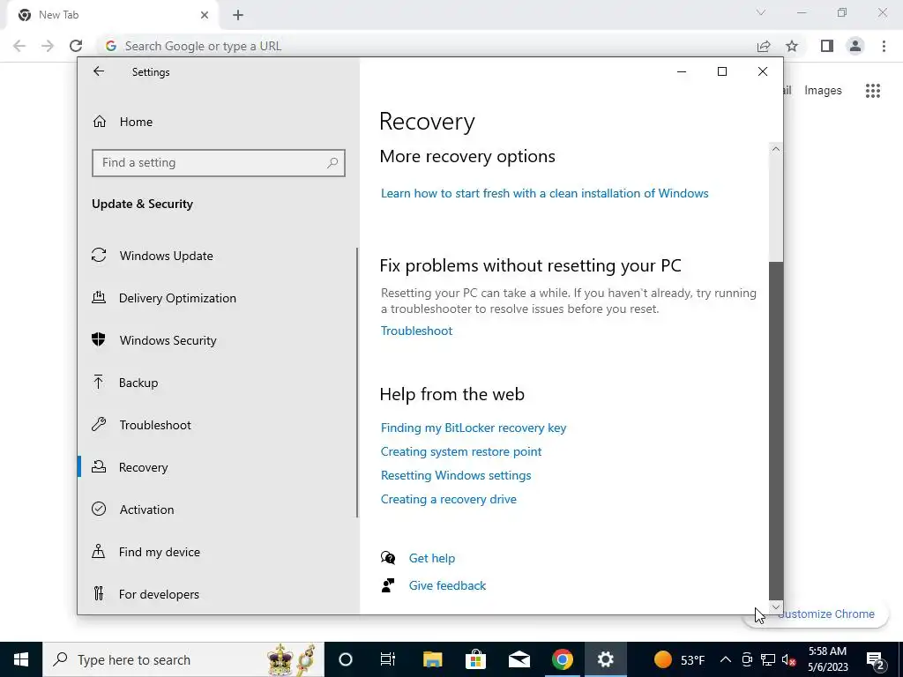Screen dimensions: 903x677
Task: Open muted volume tray icon
Action: 788,659
